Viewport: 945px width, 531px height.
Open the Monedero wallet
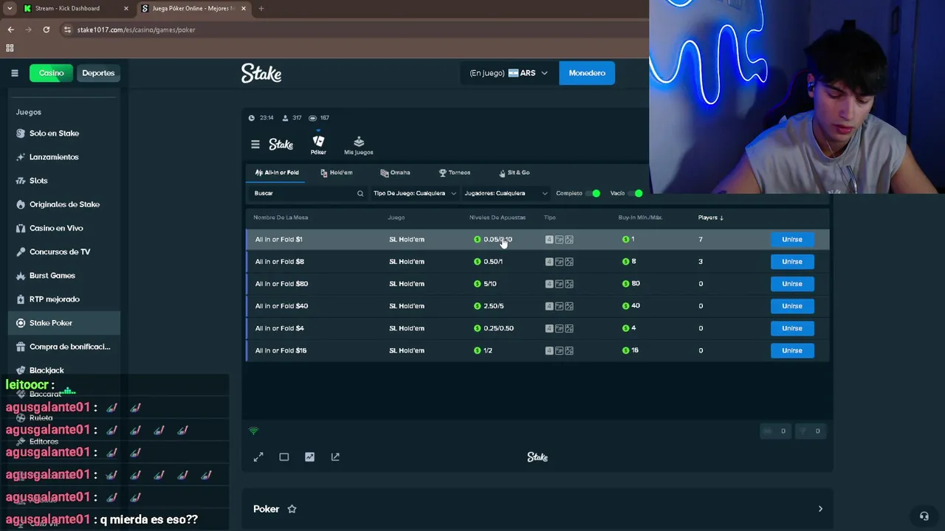[x=587, y=73]
